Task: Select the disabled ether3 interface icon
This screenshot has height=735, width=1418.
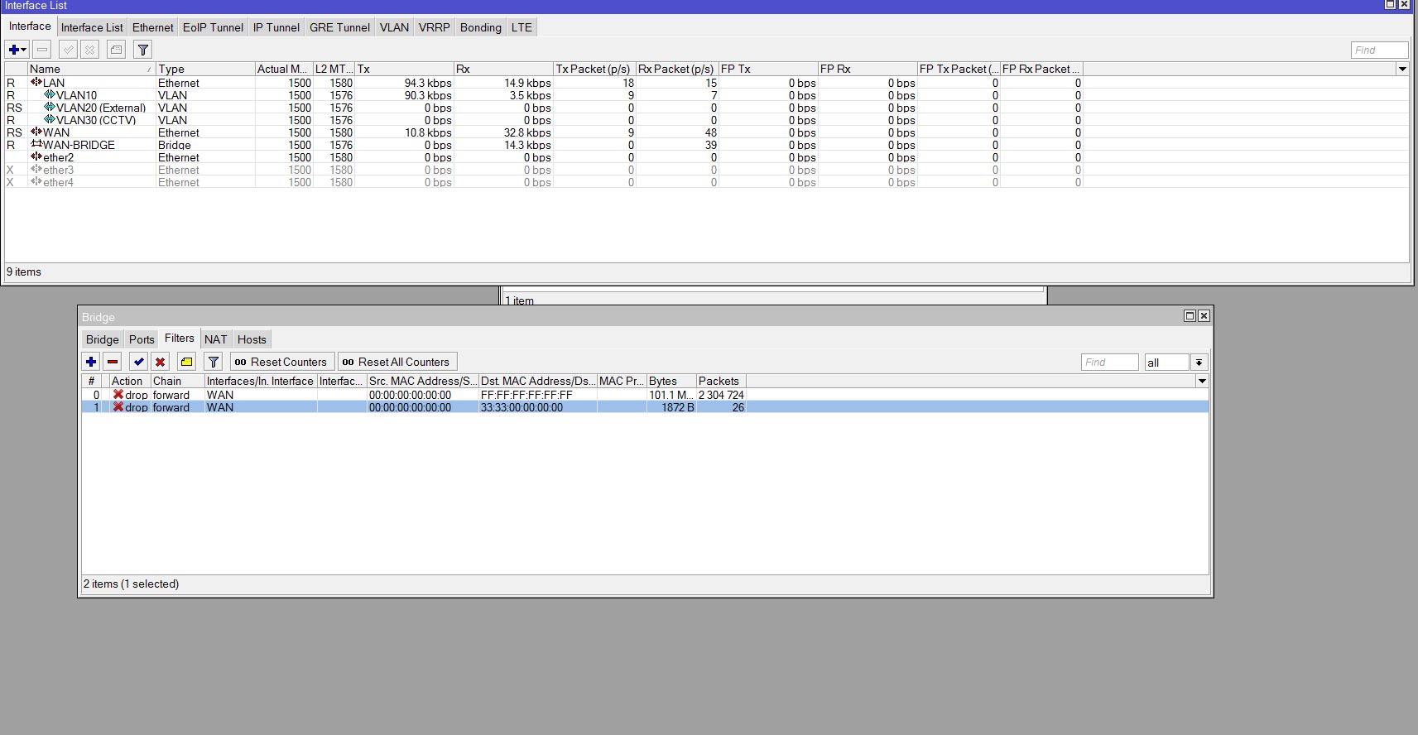Action: pos(36,170)
